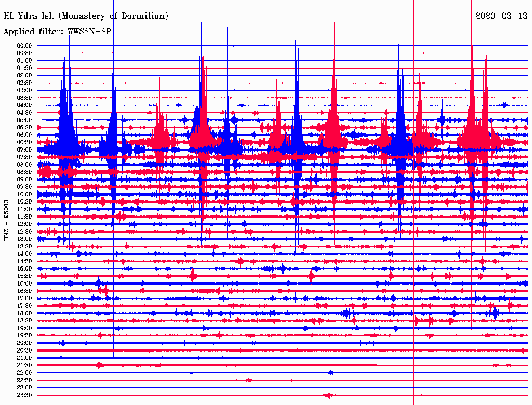The image size is (532, 405).
Task: Click the 12:00 time row label
Action: click(24, 224)
